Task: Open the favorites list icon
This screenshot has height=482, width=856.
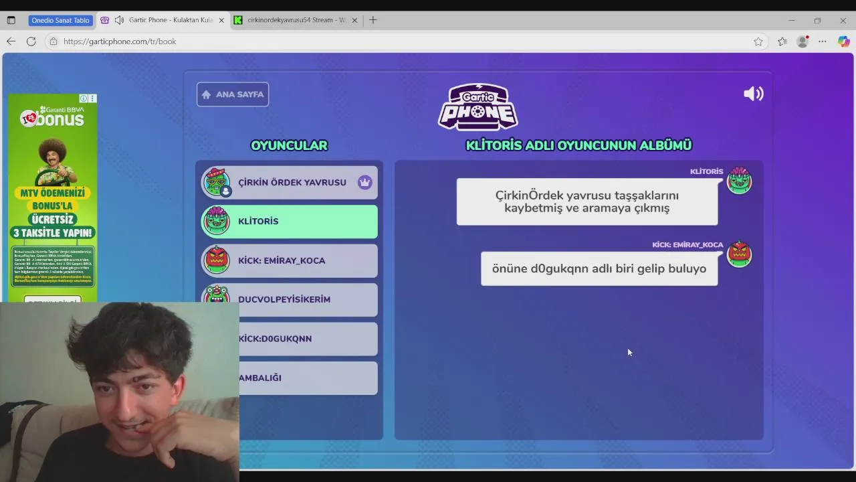Action: (x=782, y=42)
